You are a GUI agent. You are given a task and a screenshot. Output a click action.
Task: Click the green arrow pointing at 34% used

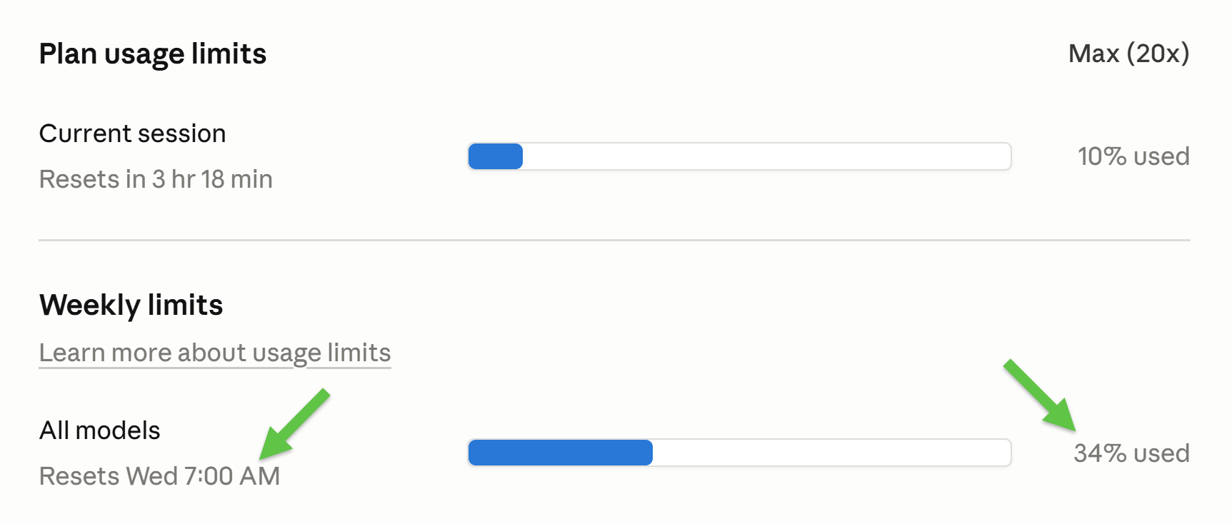(1040, 395)
